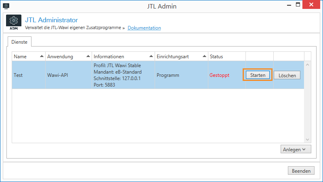The image size is (323, 182).
Task: Switch to the Dienste tab
Action: coord(20,42)
